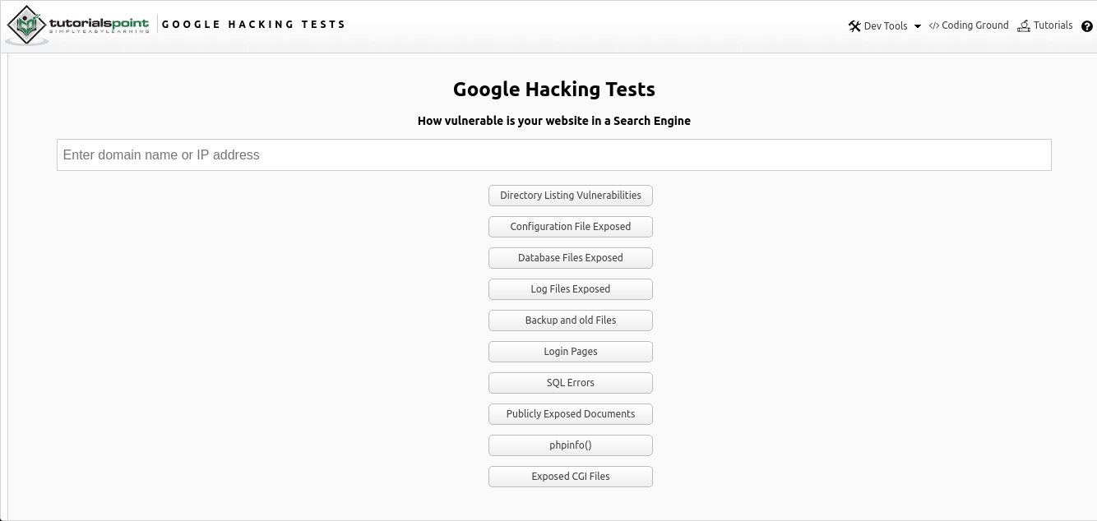Click the Tutorials icon in the header
Image resolution: width=1097 pixels, height=521 pixels.
click(x=1024, y=26)
